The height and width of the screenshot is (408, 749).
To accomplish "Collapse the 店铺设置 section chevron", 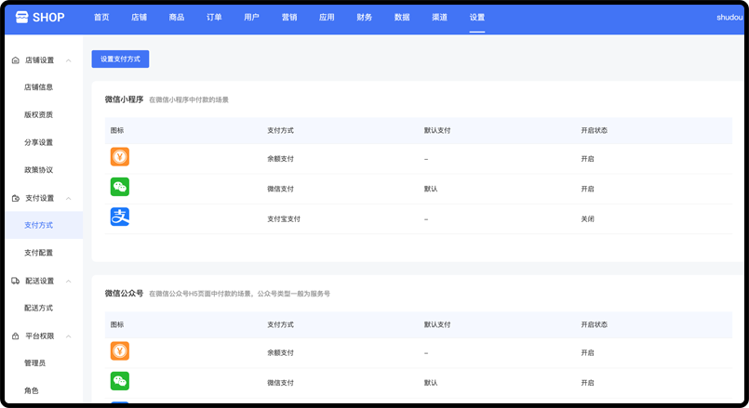I will point(68,60).
